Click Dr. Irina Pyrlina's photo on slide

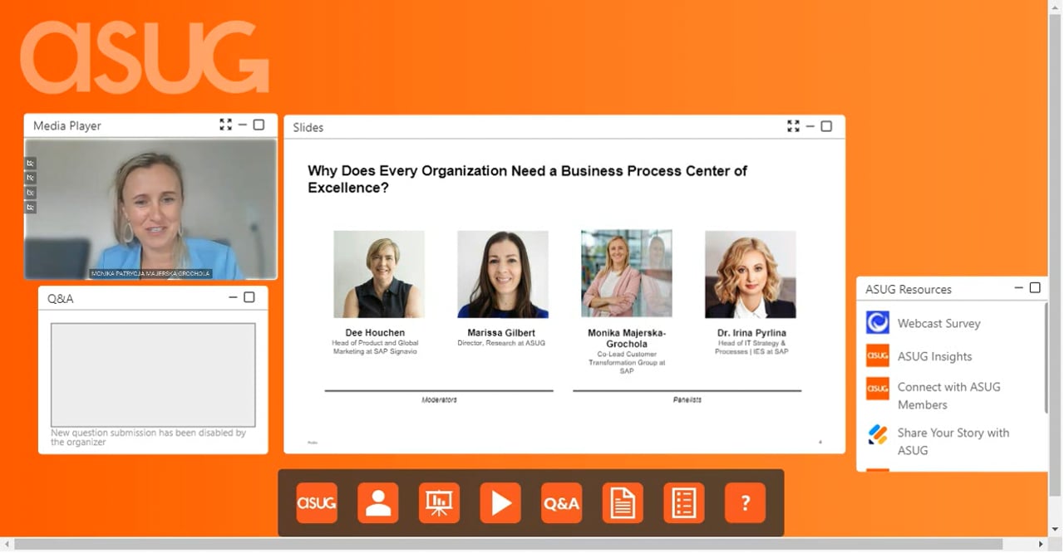tap(751, 274)
